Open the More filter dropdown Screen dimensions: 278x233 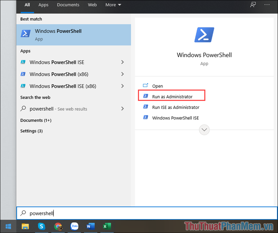point(113,5)
